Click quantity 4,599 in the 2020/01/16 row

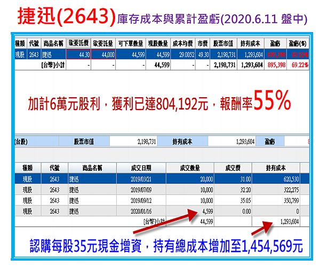(207, 211)
